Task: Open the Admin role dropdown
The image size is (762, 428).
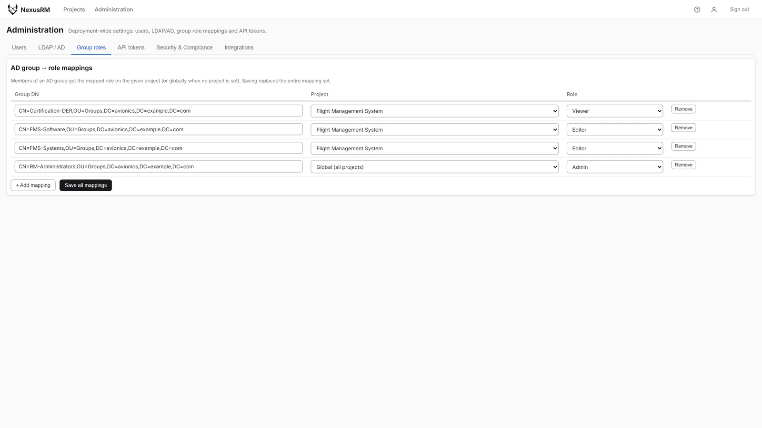Action: (615, 167)
